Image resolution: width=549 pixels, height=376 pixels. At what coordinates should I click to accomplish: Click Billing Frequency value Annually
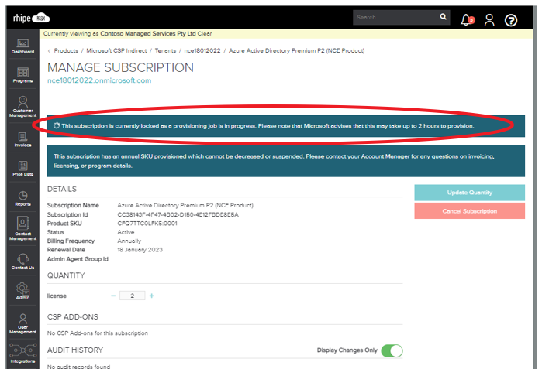click(129, 241)
